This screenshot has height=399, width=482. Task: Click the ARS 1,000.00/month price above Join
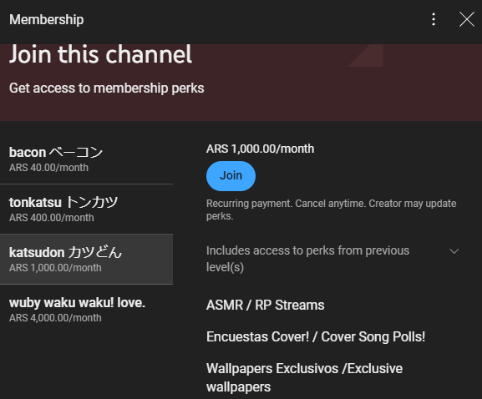coord(261,149)
